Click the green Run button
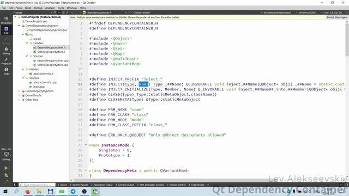Screen dimensions: 349x196 point(6,168)
